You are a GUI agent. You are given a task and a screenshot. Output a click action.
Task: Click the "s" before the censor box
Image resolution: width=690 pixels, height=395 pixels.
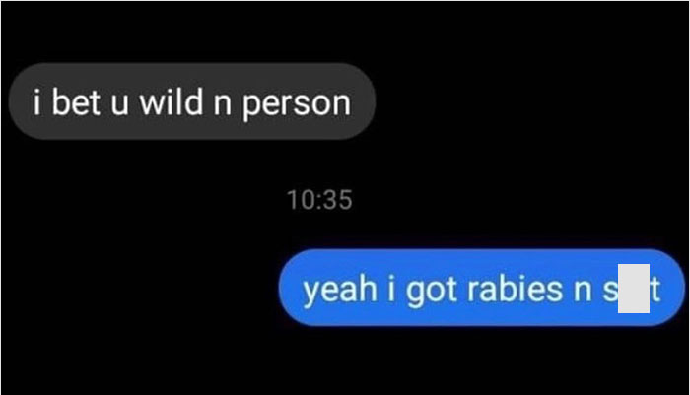[x=610, y=293]
